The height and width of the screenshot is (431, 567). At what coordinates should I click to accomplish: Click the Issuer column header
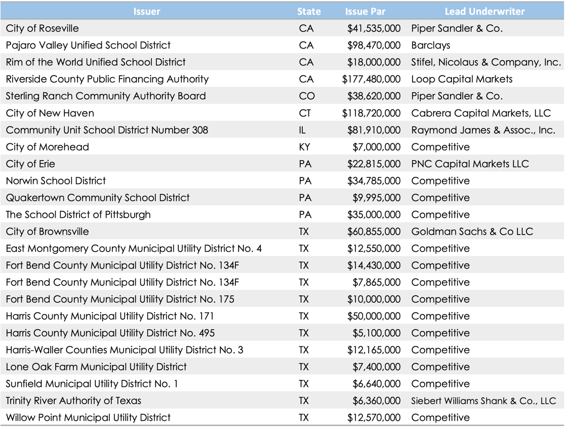tap(146, 11)
